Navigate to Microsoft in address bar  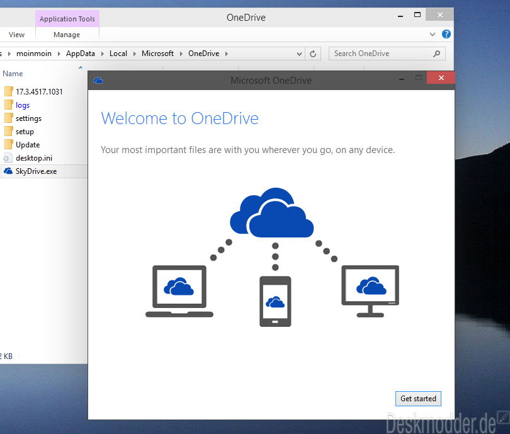point(157,54)
